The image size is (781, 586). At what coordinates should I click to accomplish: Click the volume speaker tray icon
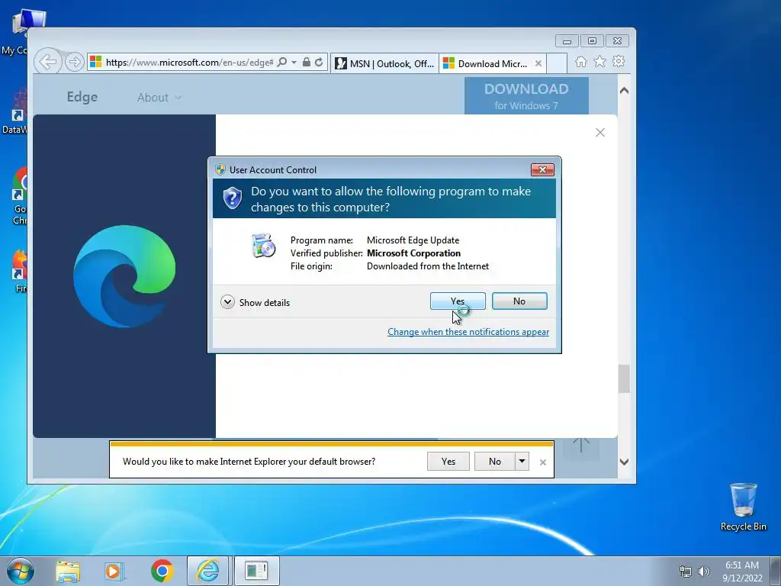[704, 572]
